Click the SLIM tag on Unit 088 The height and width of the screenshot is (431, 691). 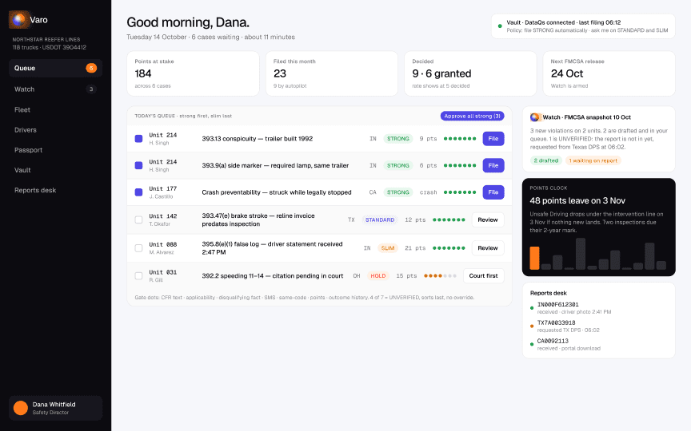coord(388,248)
